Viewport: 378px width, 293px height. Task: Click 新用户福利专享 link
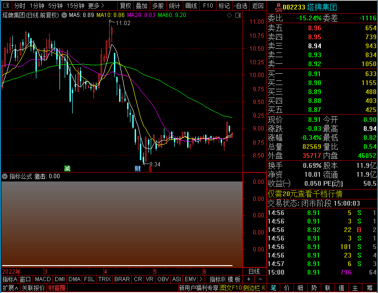coord(198,288)
